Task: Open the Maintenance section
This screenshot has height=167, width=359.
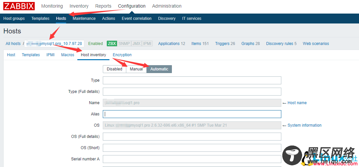Action: (84, 19)
